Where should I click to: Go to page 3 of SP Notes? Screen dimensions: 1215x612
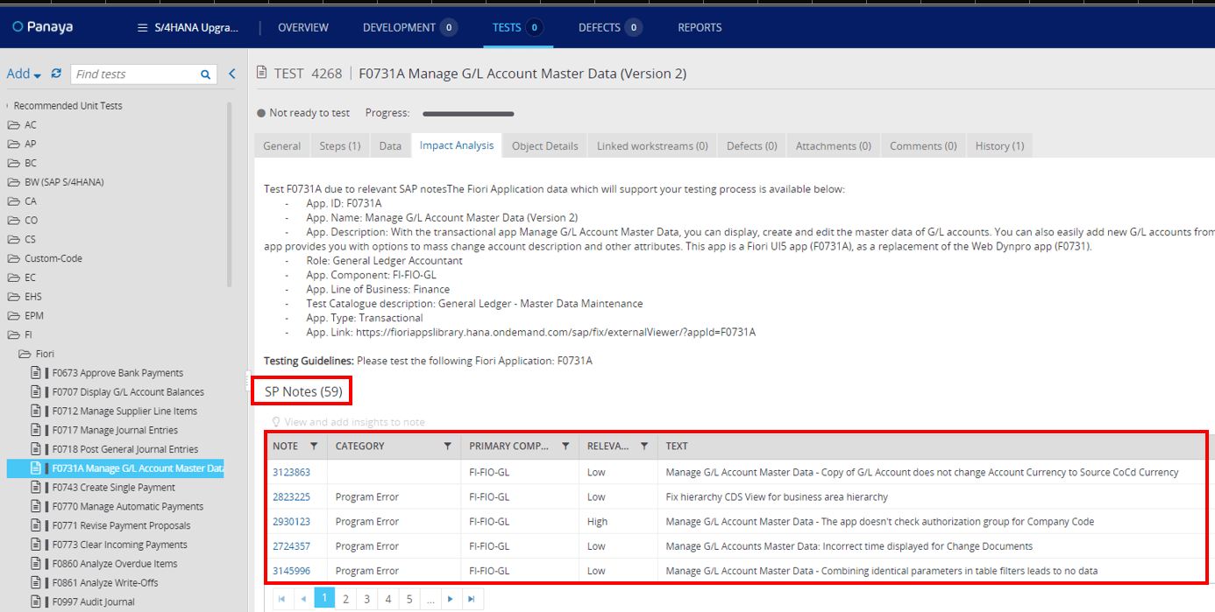click(x=367, y=599)
